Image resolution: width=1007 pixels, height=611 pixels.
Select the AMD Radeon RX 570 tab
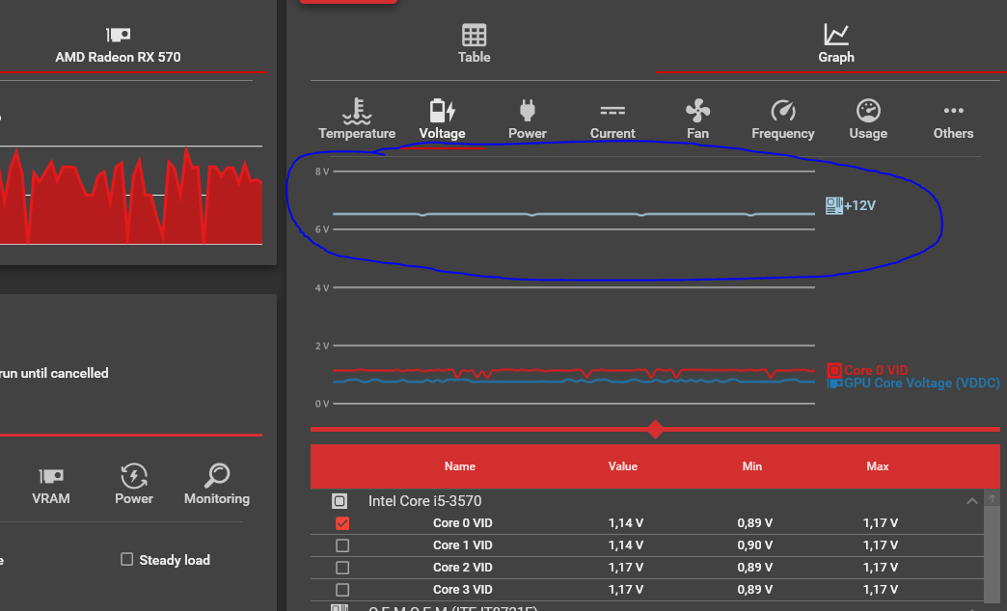[x=119, y=46]
